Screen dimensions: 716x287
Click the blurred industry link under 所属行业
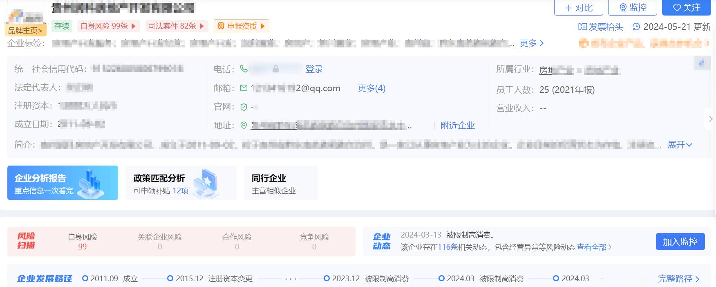pyautogui.click(x=580, y=70)
